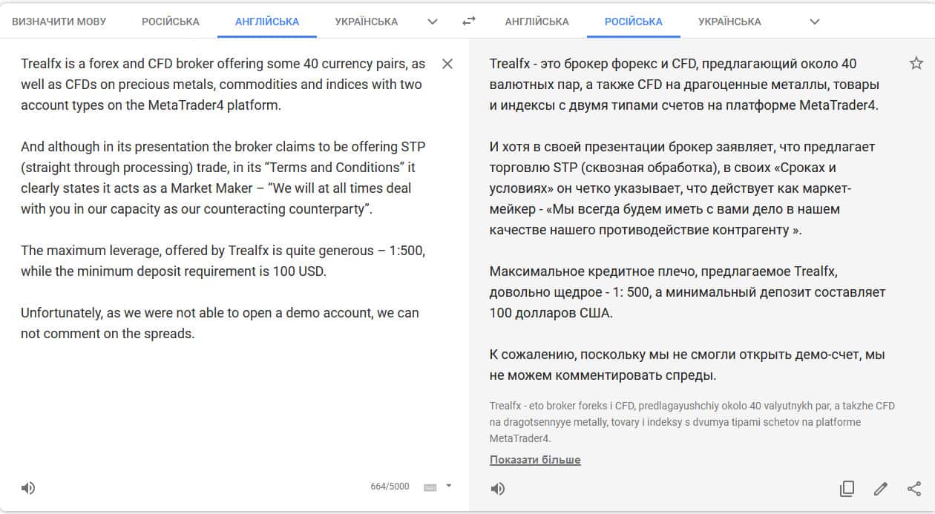Clear the source text with X
The image size is (935, 514).
tap(447, 64)
